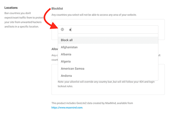The width and height of the screenshot is (170, 115).
Task: Click the Locations section heading
Action: click(x=11, y=8)
